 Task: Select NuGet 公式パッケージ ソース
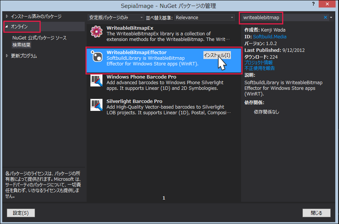point(39,38)
